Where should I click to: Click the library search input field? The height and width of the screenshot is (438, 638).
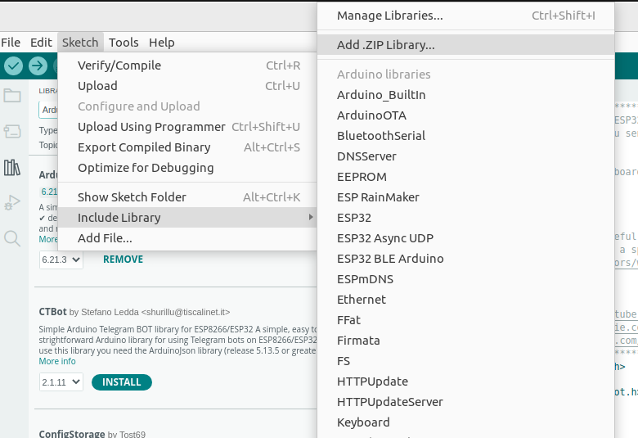(x=48, y=110)
